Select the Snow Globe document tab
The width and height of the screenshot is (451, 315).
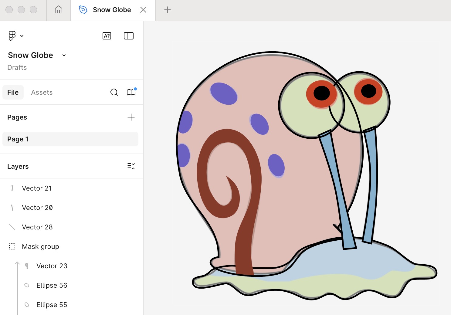(112, 10)
